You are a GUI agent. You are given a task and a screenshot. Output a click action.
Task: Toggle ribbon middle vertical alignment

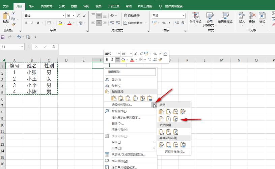click(99, 16)
